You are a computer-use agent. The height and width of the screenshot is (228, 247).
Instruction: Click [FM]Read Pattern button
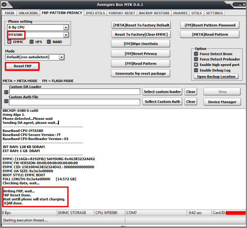pyautogui.click(x=141, y=63)
